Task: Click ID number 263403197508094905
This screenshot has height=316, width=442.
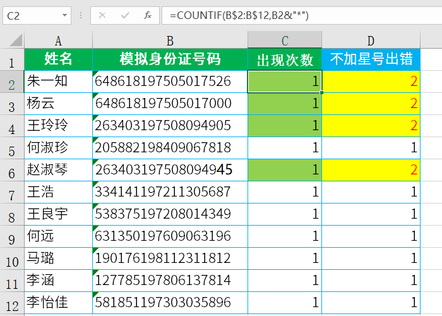Action: [170, 126]
